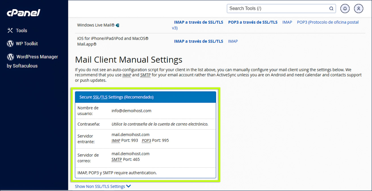372x191 pixels.
Task: Open the Tools menu label in sidebar
Action: [x=21, y=31]
